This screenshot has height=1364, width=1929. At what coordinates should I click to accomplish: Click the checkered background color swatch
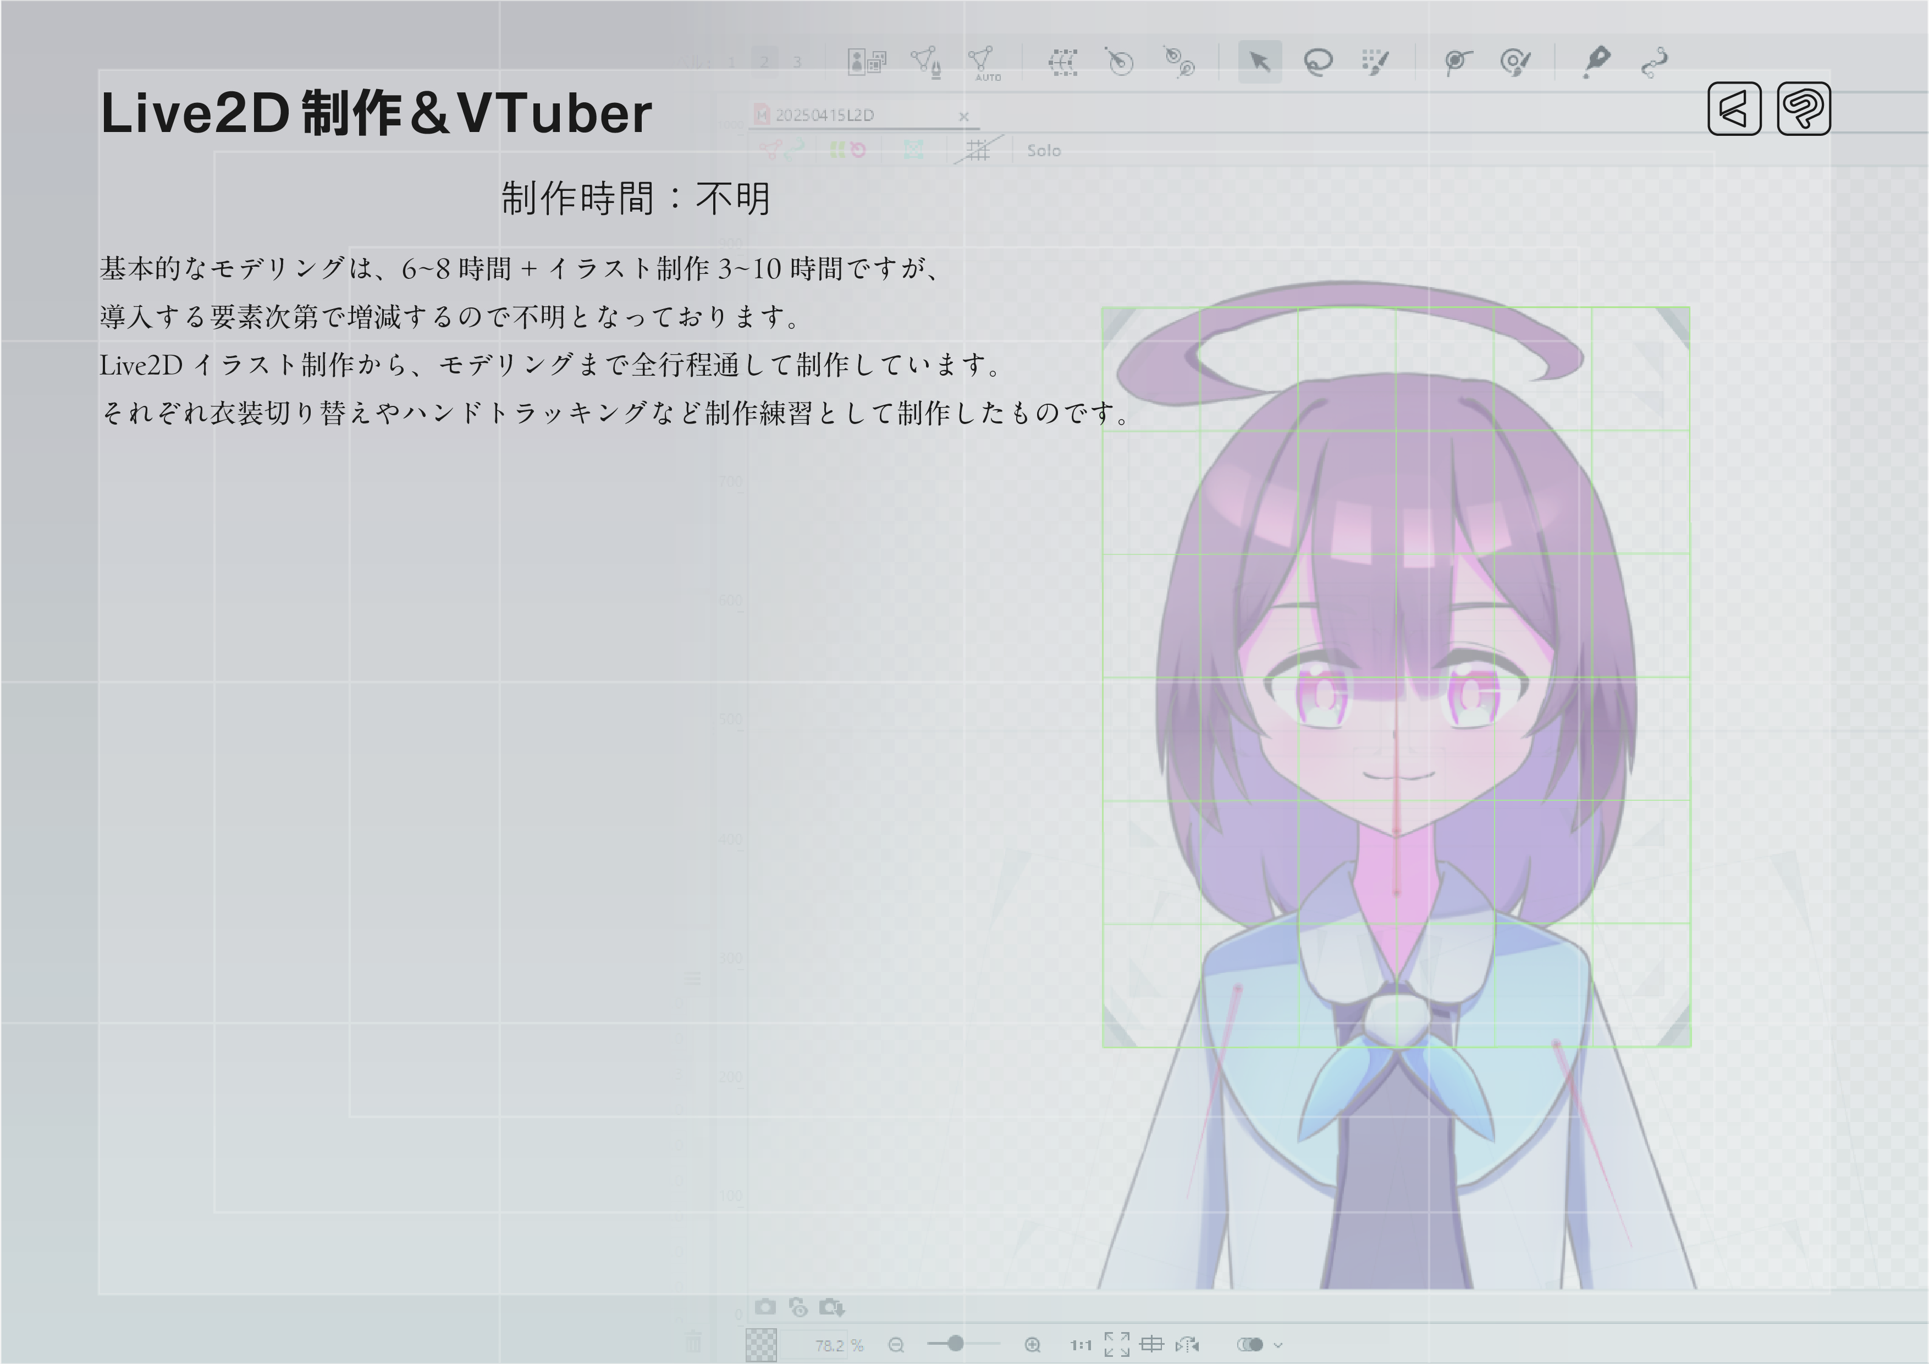coord(761,1345)
